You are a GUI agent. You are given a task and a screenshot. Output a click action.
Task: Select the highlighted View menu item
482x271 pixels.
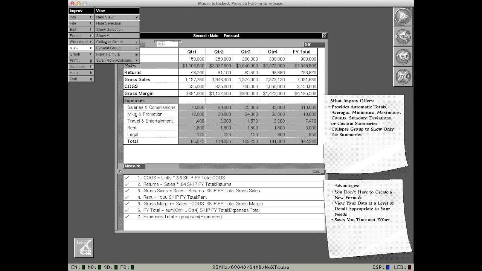coord(81,48)
